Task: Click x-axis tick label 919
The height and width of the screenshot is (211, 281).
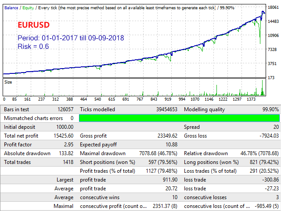Action: point(168,99)
